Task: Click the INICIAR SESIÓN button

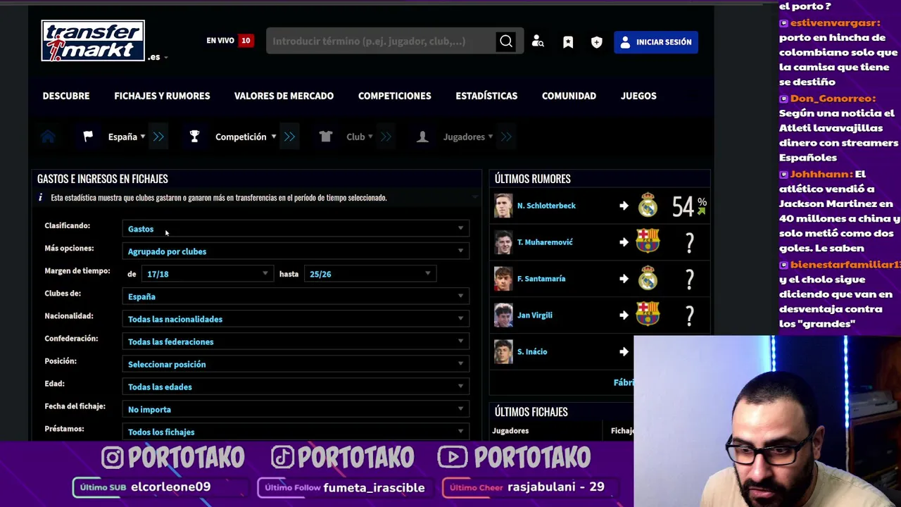Action: coord(656,42)
